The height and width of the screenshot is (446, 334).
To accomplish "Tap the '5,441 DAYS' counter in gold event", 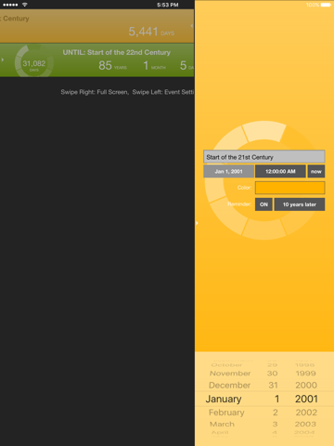I will pos(151,32).
